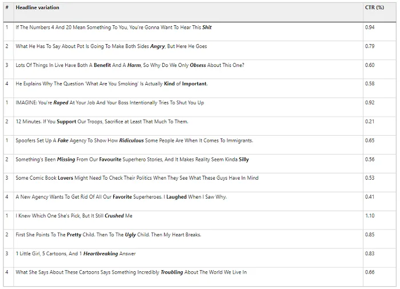Select headline 'What He Has To Say About Pot'
This screenshot has width=400, height=289.
(x=111, y=46)
